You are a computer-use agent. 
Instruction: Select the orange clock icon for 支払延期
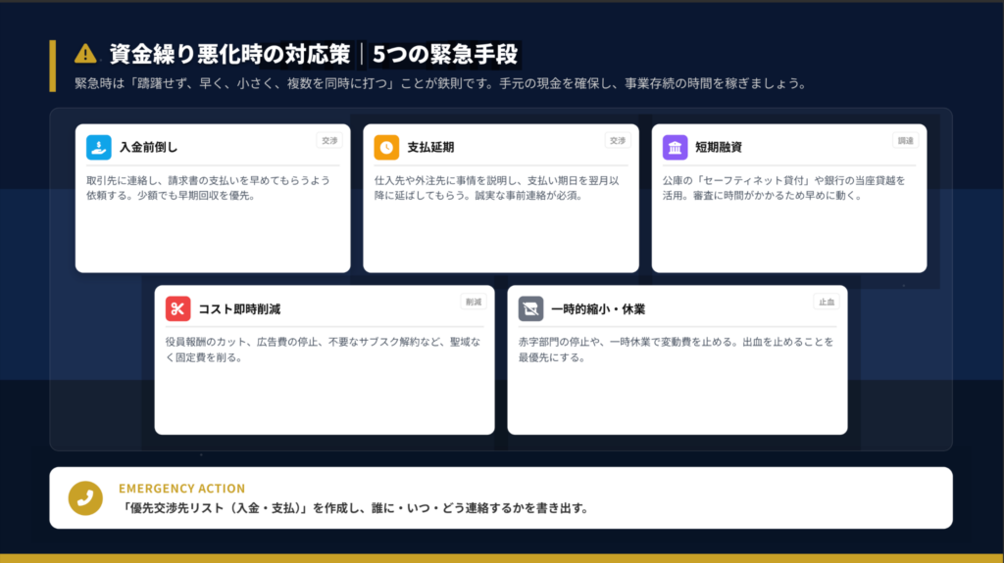[x=386, y=147]
